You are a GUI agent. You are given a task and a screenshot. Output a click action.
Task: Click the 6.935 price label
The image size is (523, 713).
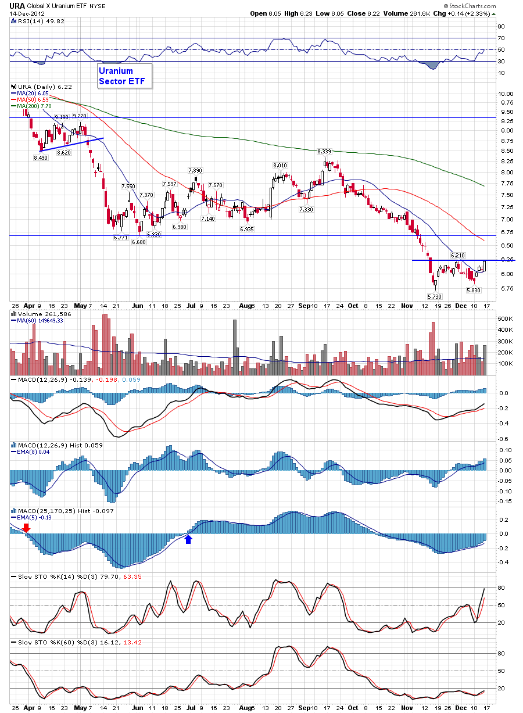(248, 230)
